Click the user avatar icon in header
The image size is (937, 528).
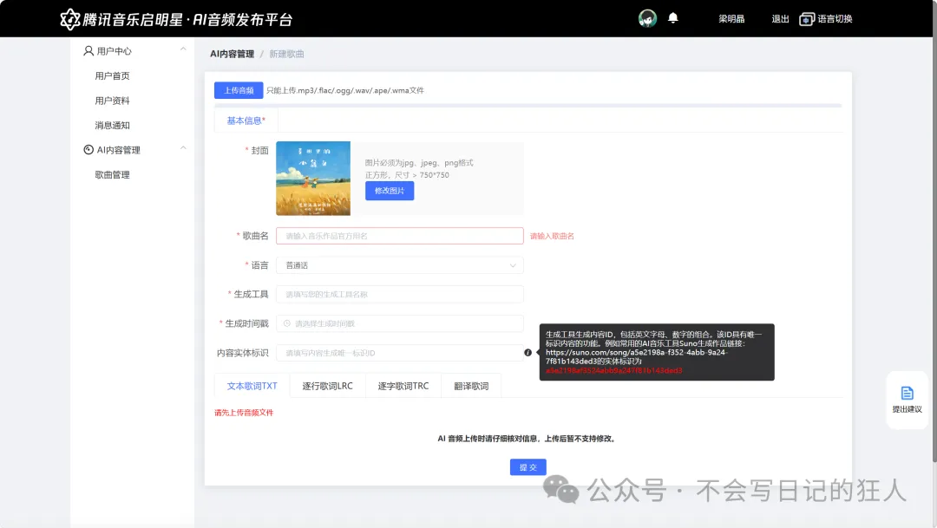pyautogui.click(x=647, y=18)
